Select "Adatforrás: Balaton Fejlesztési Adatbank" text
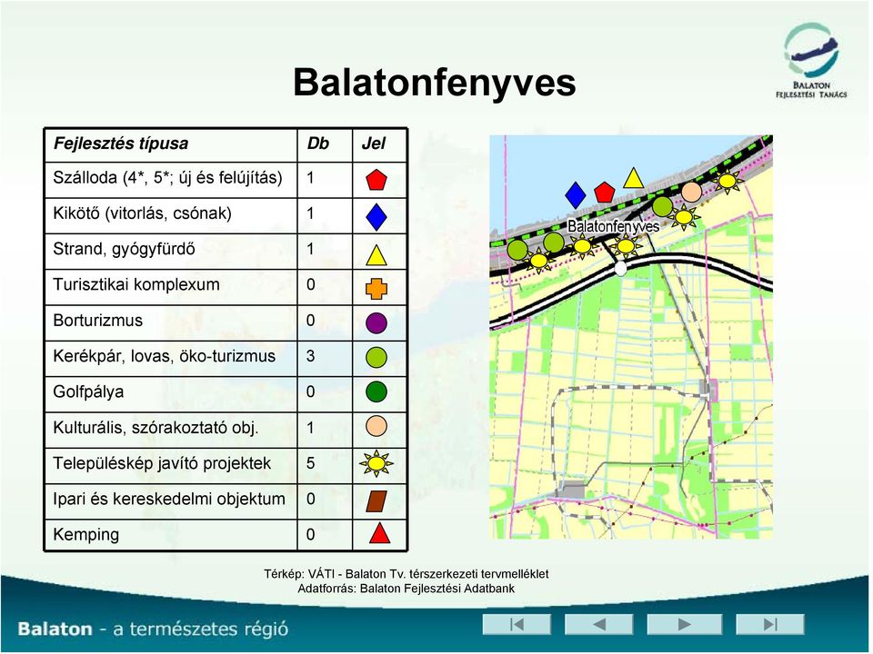873x654 pixels. click(x=406, y=589)
